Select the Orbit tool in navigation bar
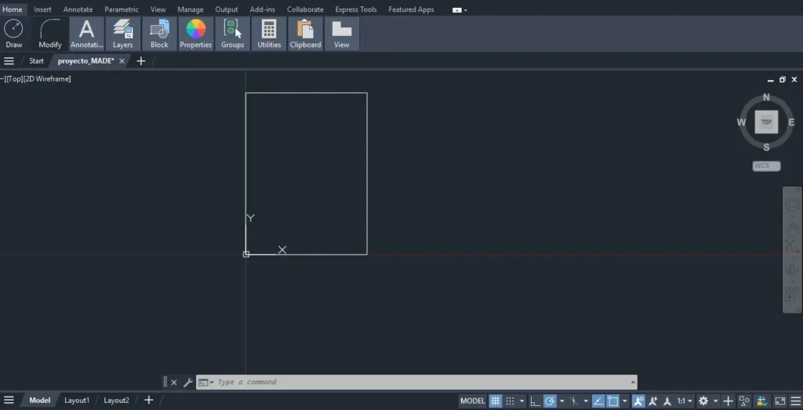 (792, 270)
